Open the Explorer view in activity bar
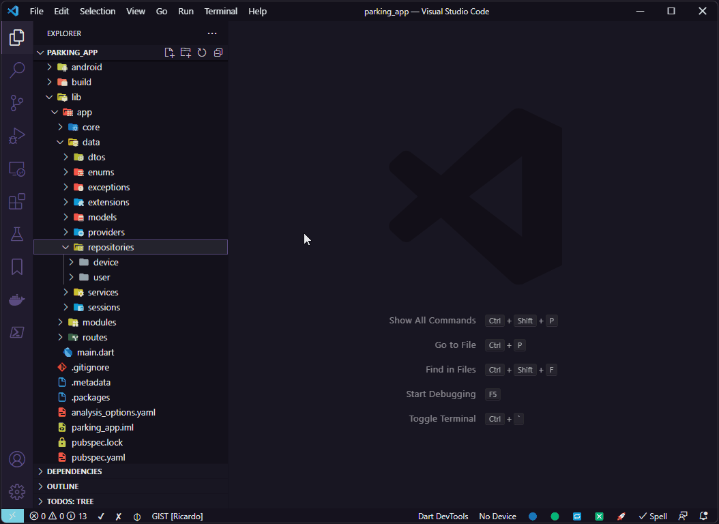This screenshot has width=719, height=524. coord(17,37)
